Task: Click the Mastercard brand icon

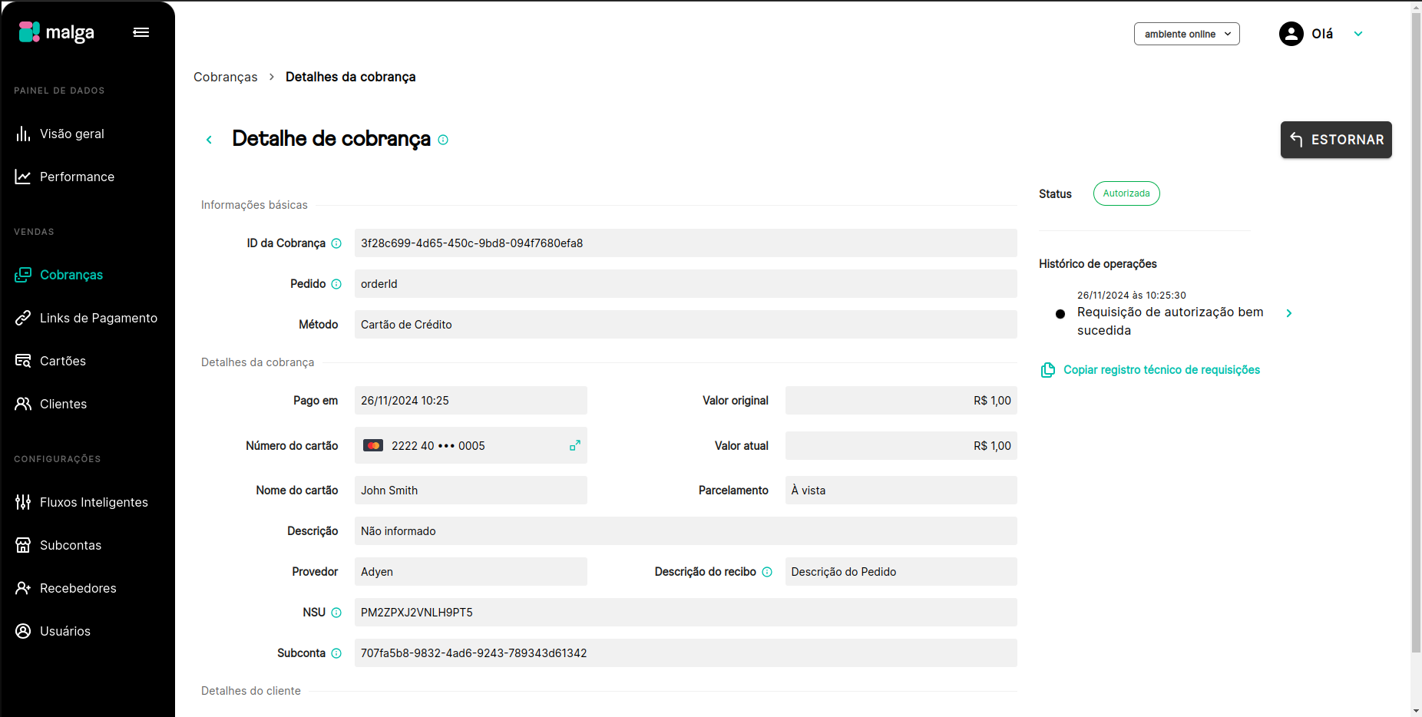Action: point(373,445)
